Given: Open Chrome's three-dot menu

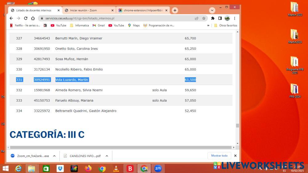Looking at the screenshot, I should pyautogui.click(x=234, y=18).
